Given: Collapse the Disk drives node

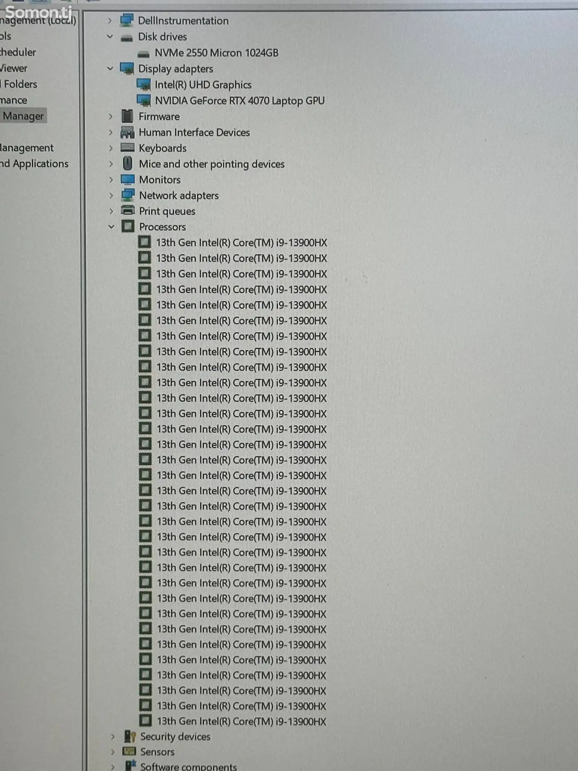Looking at the screenshot, I should 110,37.
